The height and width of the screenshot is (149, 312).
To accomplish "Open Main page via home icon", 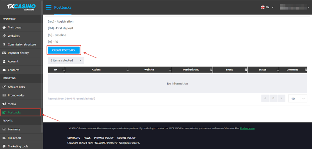I will 4,27.
